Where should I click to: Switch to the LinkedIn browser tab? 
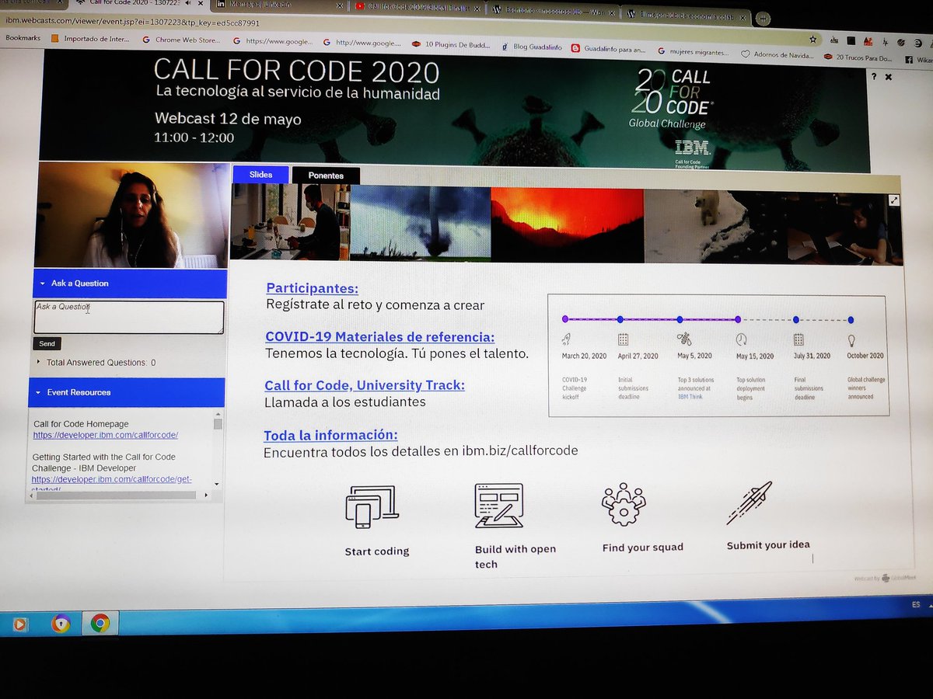click(280, 6)
